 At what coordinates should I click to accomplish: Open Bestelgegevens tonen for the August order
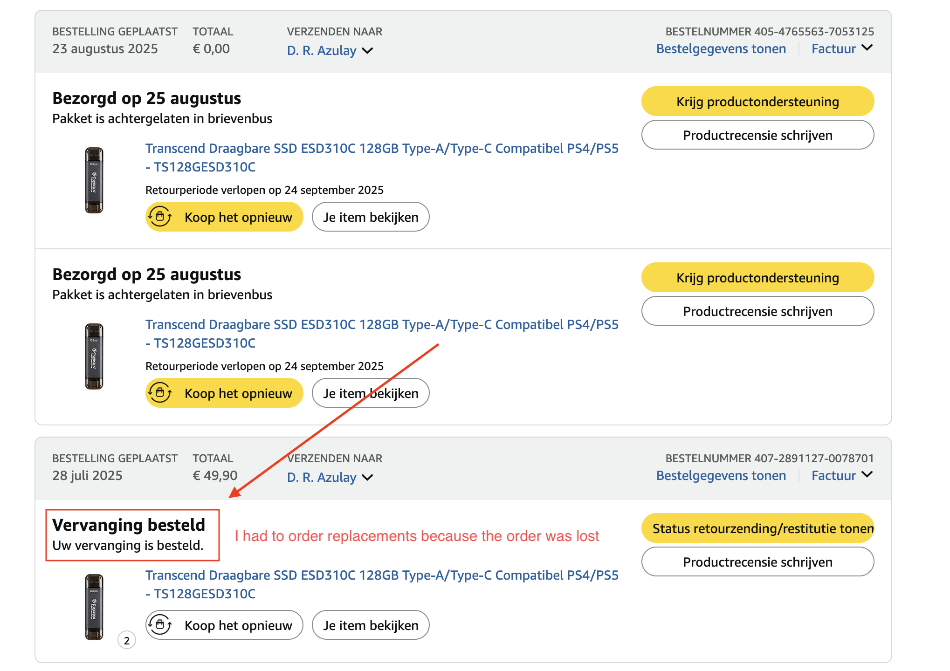click(x=721, y=48)
